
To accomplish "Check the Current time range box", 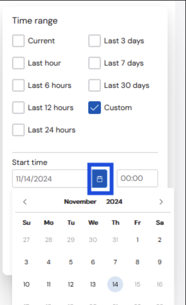I will (18, 41).
